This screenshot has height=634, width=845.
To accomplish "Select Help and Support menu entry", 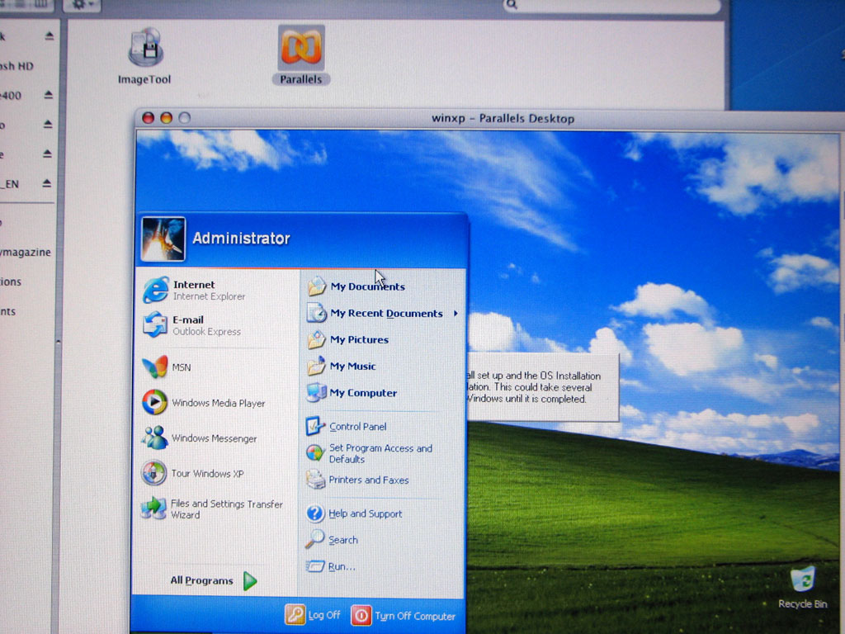I will click(x=366, y=513).
